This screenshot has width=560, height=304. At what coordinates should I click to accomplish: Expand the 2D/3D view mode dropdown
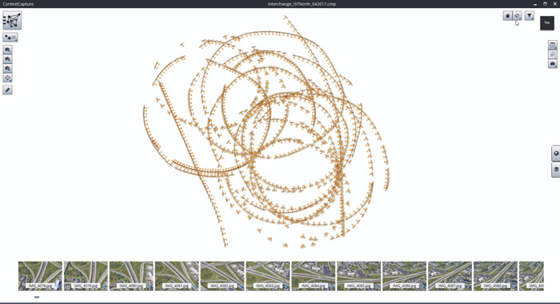coord(10,38)
